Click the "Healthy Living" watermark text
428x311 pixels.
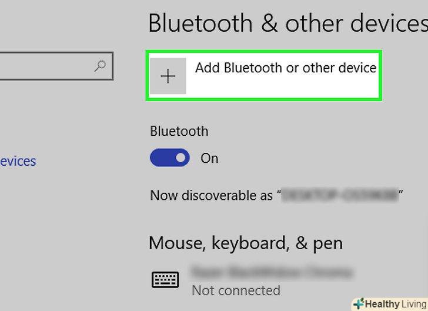click(394, 304)
